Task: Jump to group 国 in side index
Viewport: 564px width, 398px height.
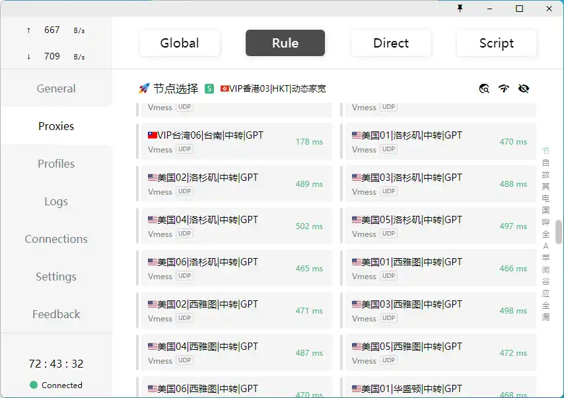Action: pyautogui.click(x=546, y=210)
